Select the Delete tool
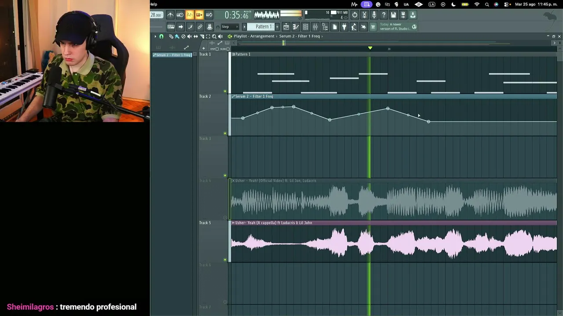This screenshot has width=563, height=316. point(183,36)
